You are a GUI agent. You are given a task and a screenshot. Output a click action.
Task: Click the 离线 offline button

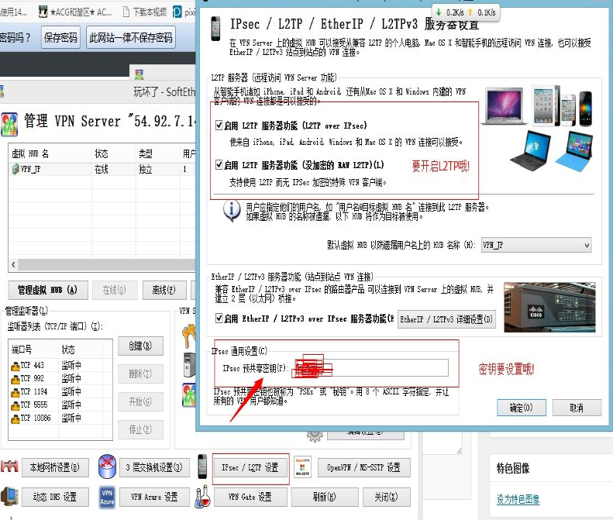[164, 290]
